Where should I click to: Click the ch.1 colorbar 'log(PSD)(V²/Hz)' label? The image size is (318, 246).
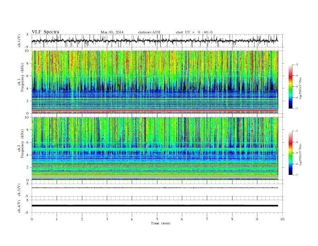click(x=301, y=88)
